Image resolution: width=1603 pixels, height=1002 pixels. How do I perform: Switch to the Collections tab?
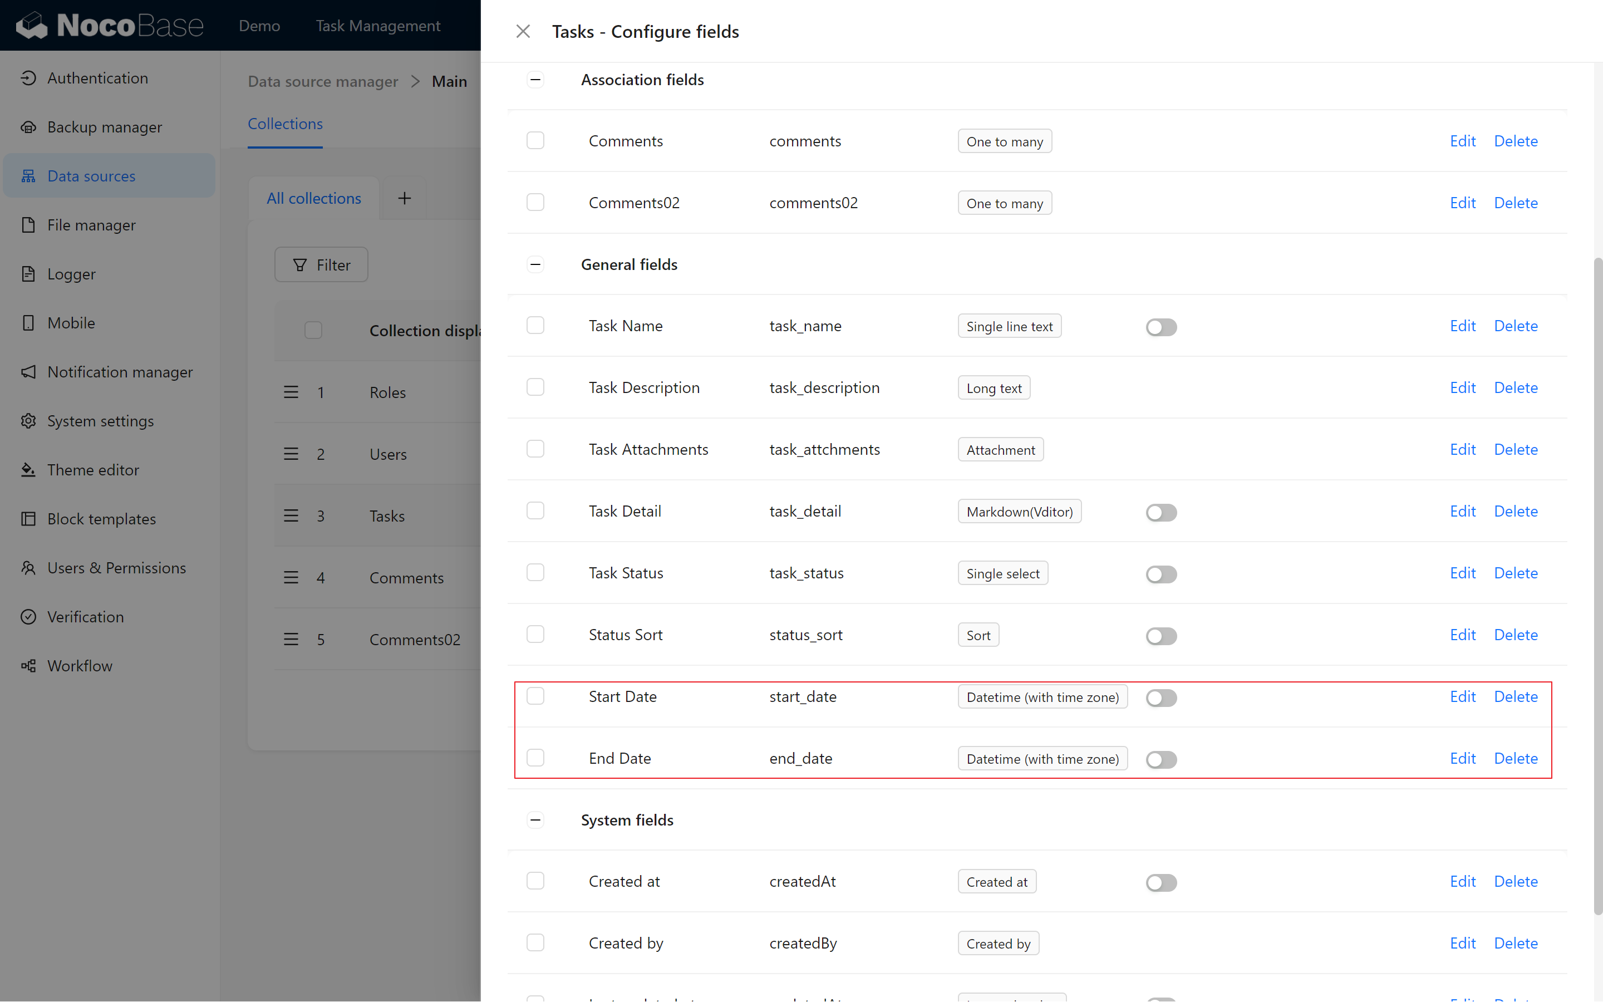click(x=285, y=125)
